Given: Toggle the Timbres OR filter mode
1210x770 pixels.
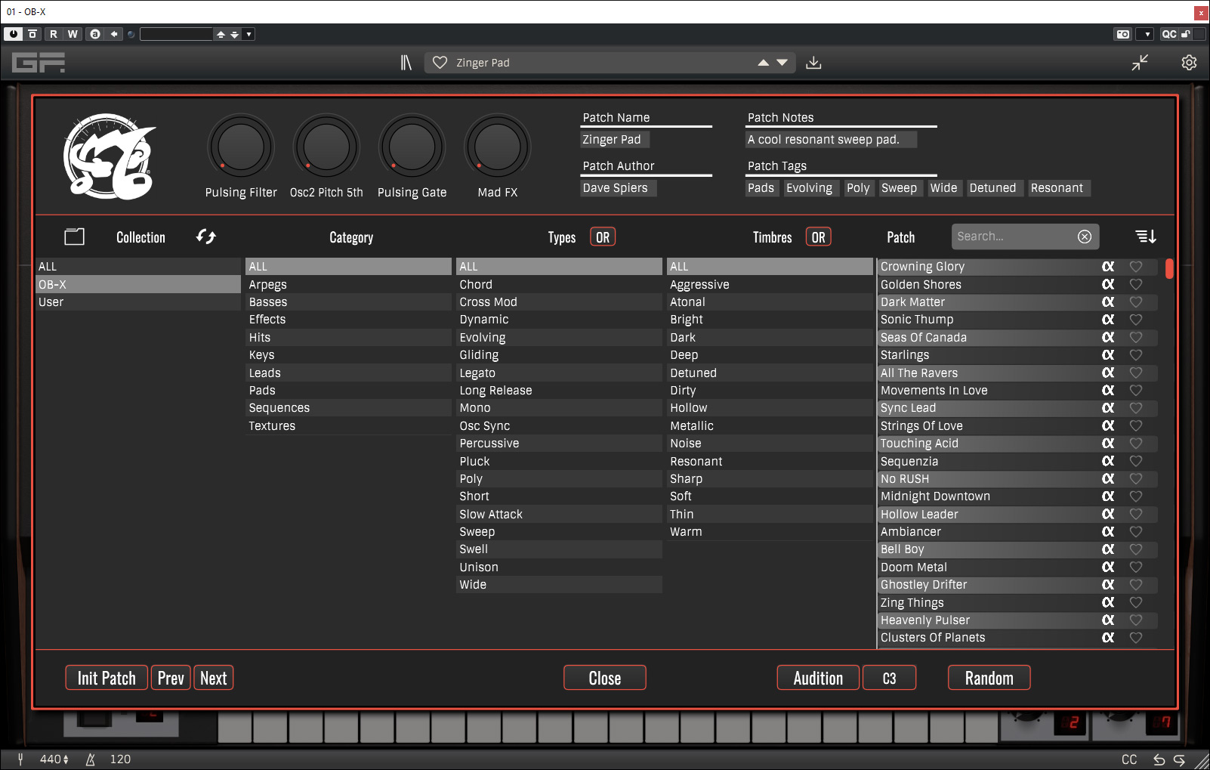Looking at the screenshot, I should [818, 237].
